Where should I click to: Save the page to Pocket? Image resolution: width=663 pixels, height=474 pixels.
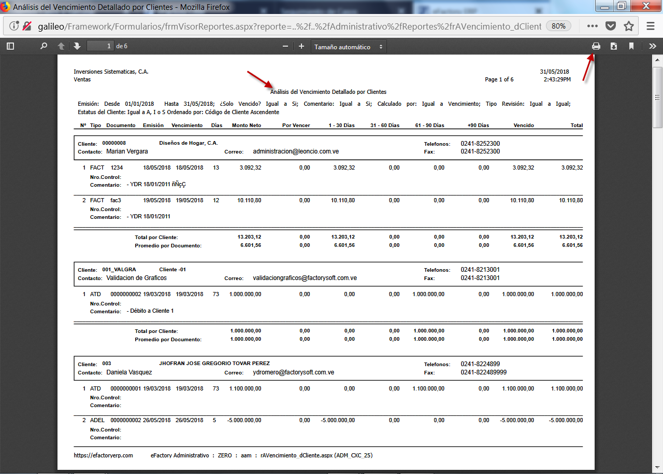[x=611, y=26]
